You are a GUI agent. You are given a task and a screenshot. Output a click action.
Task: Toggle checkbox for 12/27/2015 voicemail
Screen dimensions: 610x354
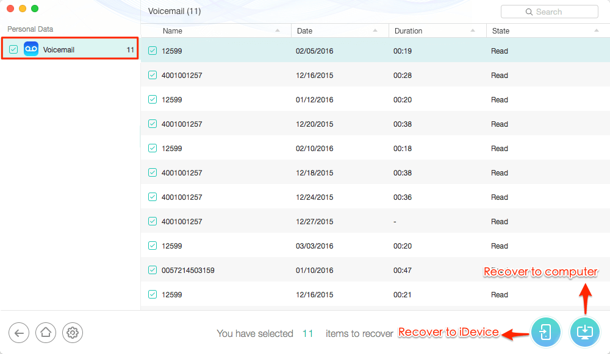coord(152,221)
